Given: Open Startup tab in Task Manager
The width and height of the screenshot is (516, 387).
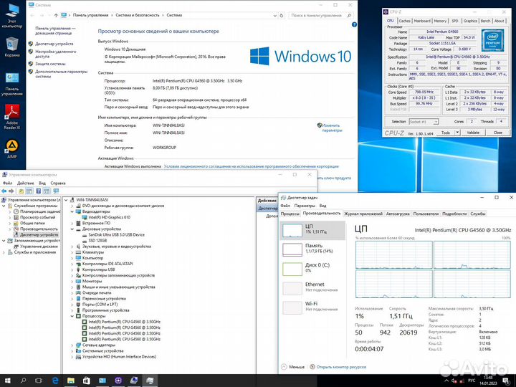Looking at the screenshot, I should point(398,214).
